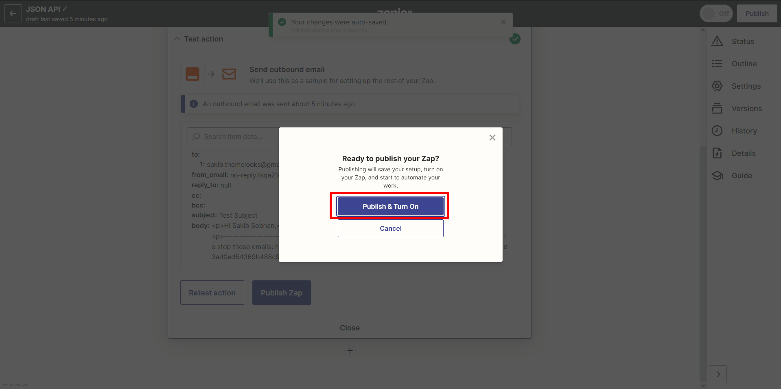
Task: Open the Guide graduation cap icon
Action: (717, 175)
